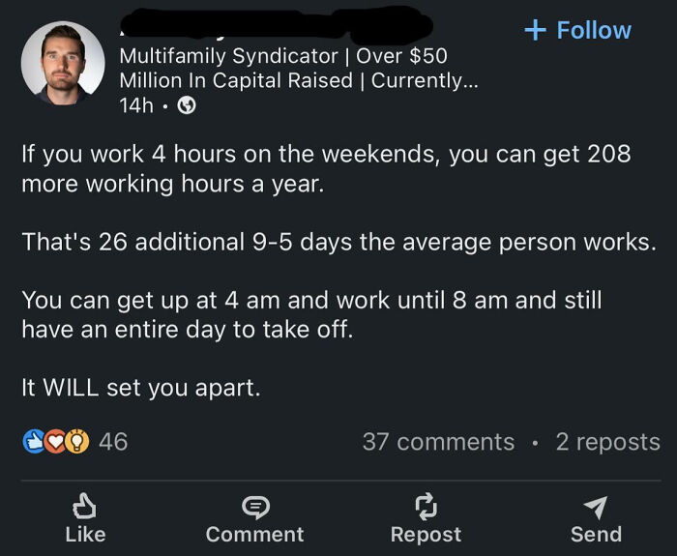Click the blue thumbs-up reaction badge
Viewport: 677px width, 556px height.
point(34,442)
